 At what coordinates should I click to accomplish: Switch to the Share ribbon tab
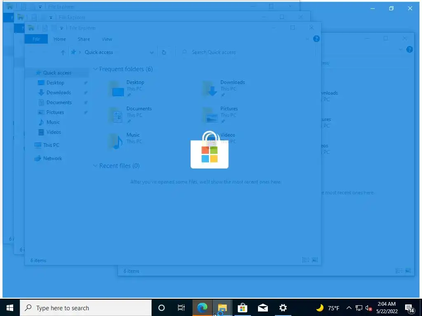click(x=84, y=39)
